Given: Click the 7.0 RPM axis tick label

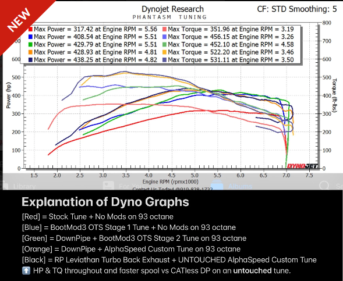Looking at the screenshot, I should [x=286, y=176].
